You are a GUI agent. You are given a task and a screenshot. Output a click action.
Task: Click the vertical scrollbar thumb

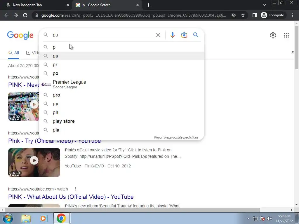pos(296,47)
